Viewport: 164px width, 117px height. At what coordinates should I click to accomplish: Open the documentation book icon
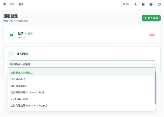(143, 4)
